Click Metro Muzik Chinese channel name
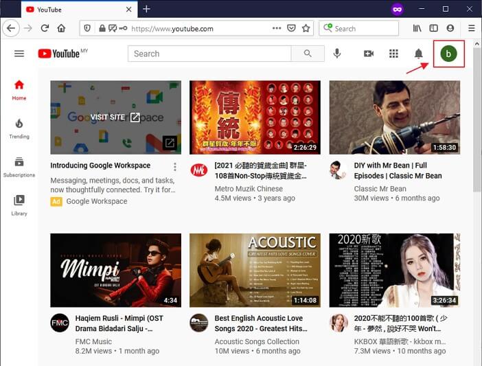This screenshot has height=366, width=482. coord(249,189)
